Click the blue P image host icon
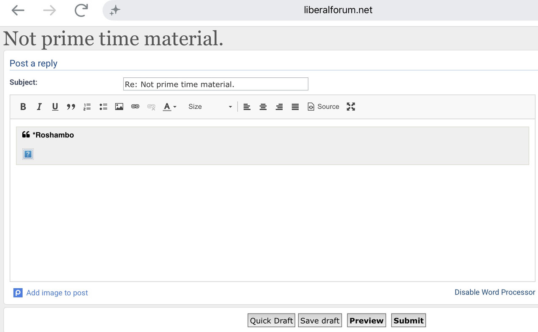The height and width of the screenshot is (332, 538). [x=18, y=293]
